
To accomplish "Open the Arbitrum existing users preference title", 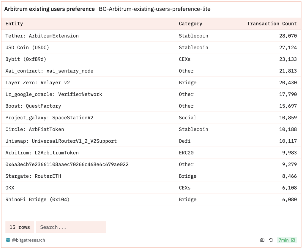I will (49, 9).
